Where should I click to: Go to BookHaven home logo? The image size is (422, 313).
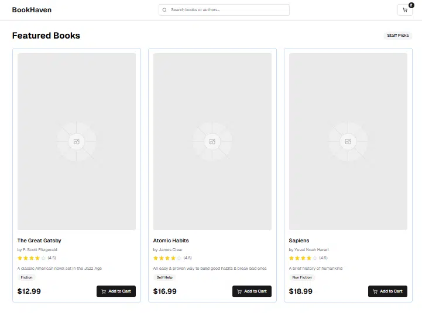tap(32, 10)
